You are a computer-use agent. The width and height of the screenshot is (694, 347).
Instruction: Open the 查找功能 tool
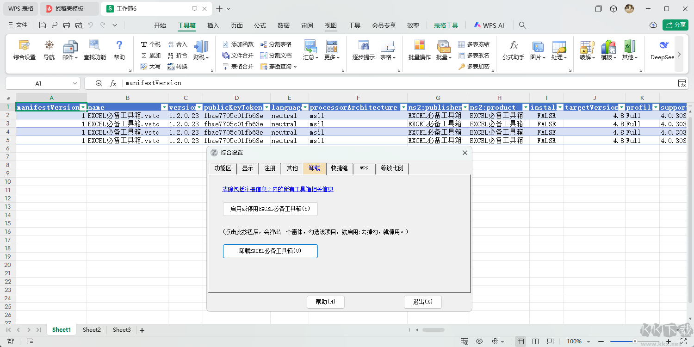(x=95, y=50)
